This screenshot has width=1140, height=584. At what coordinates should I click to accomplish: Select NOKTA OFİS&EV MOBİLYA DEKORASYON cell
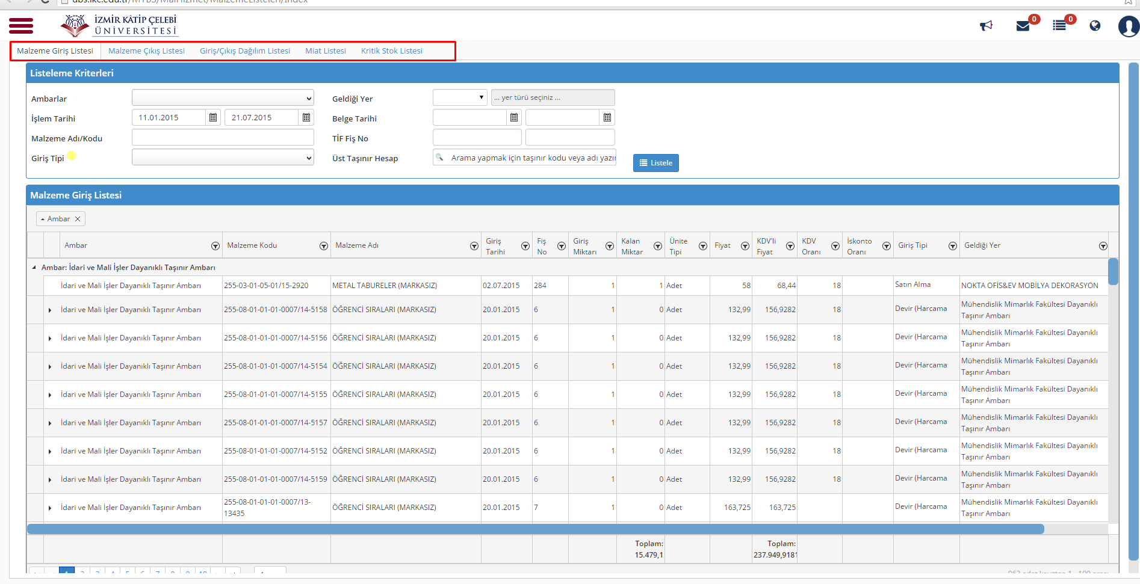(1033, 286)
